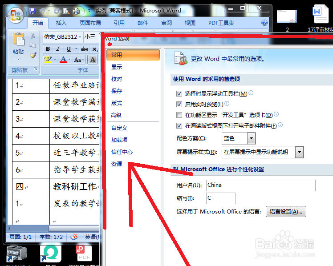Click 字数: 172 in status bar

(51, 237)
